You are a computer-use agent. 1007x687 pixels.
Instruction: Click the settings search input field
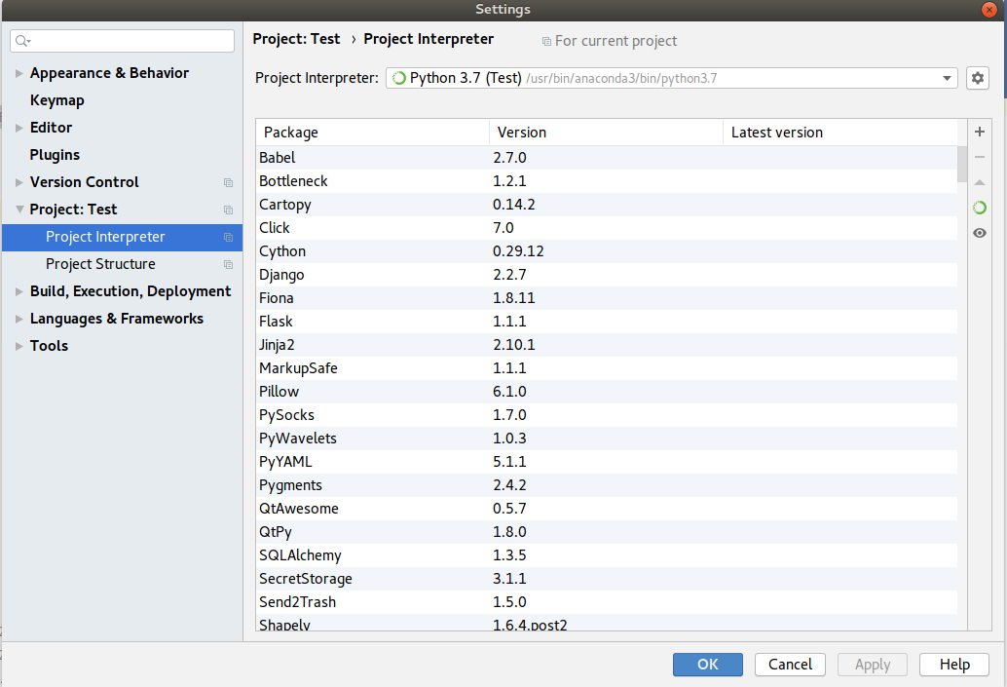coord(122,41)
